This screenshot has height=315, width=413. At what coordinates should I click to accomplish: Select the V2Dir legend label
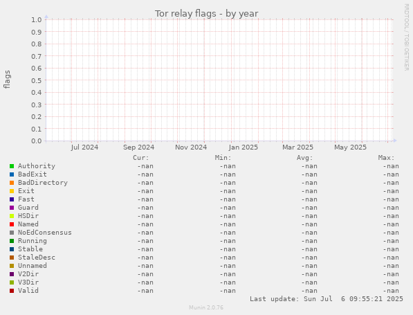click(28, 274)
